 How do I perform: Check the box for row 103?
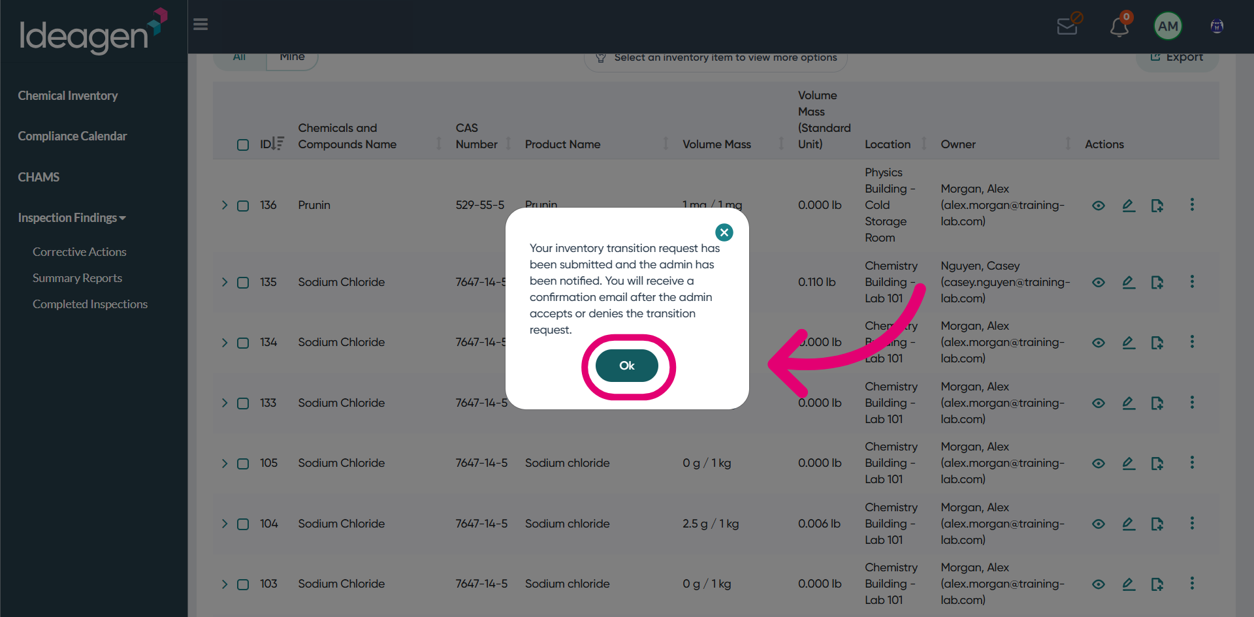243,585
